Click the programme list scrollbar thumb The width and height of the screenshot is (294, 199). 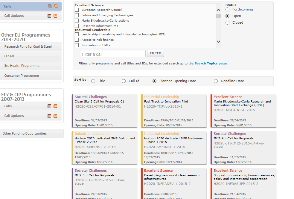tap(218, 16)
